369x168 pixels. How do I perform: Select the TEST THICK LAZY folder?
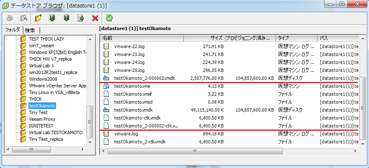46,39
